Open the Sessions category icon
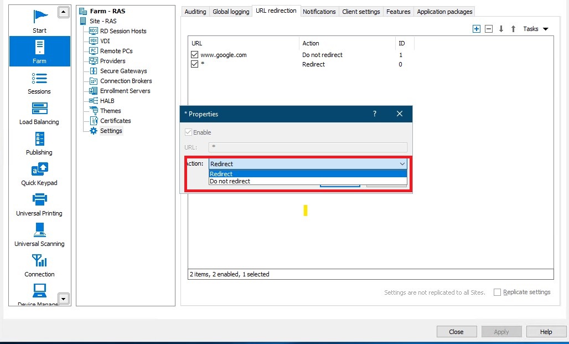Image resolution: width=569 pixels, height=344 pixels. (x=39, y=78)
